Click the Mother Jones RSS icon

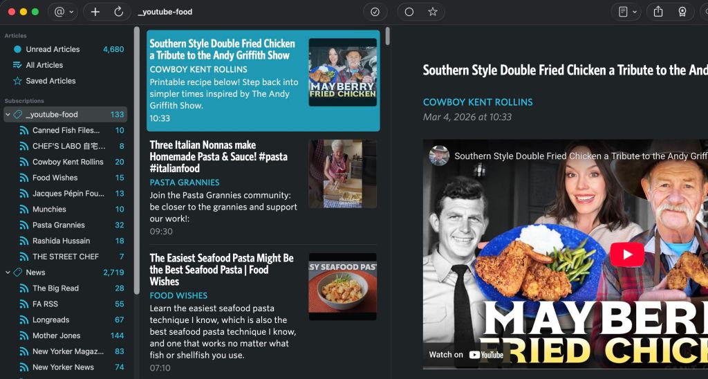tap(24, 335)
